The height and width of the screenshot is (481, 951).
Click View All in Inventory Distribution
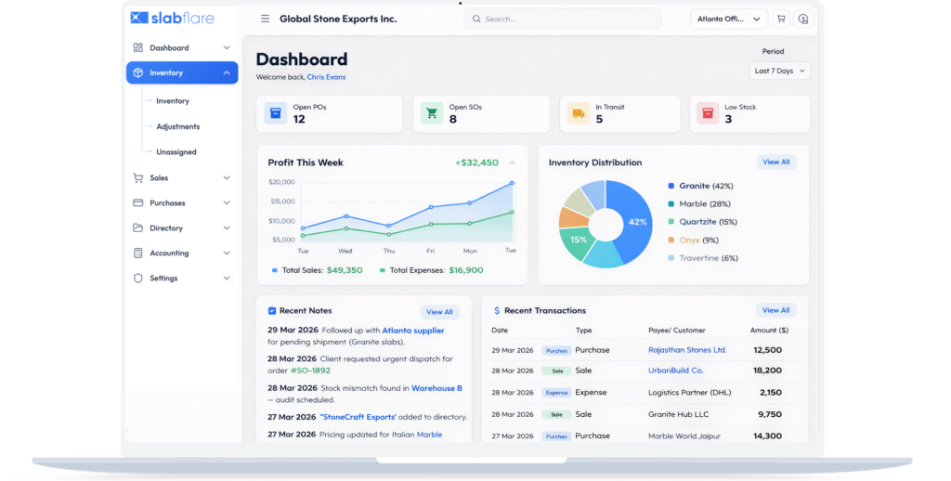pos(776,162)
